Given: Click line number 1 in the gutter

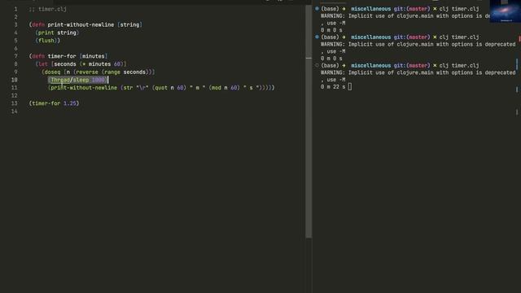Looking at the screenshot, I should [15, 9].
